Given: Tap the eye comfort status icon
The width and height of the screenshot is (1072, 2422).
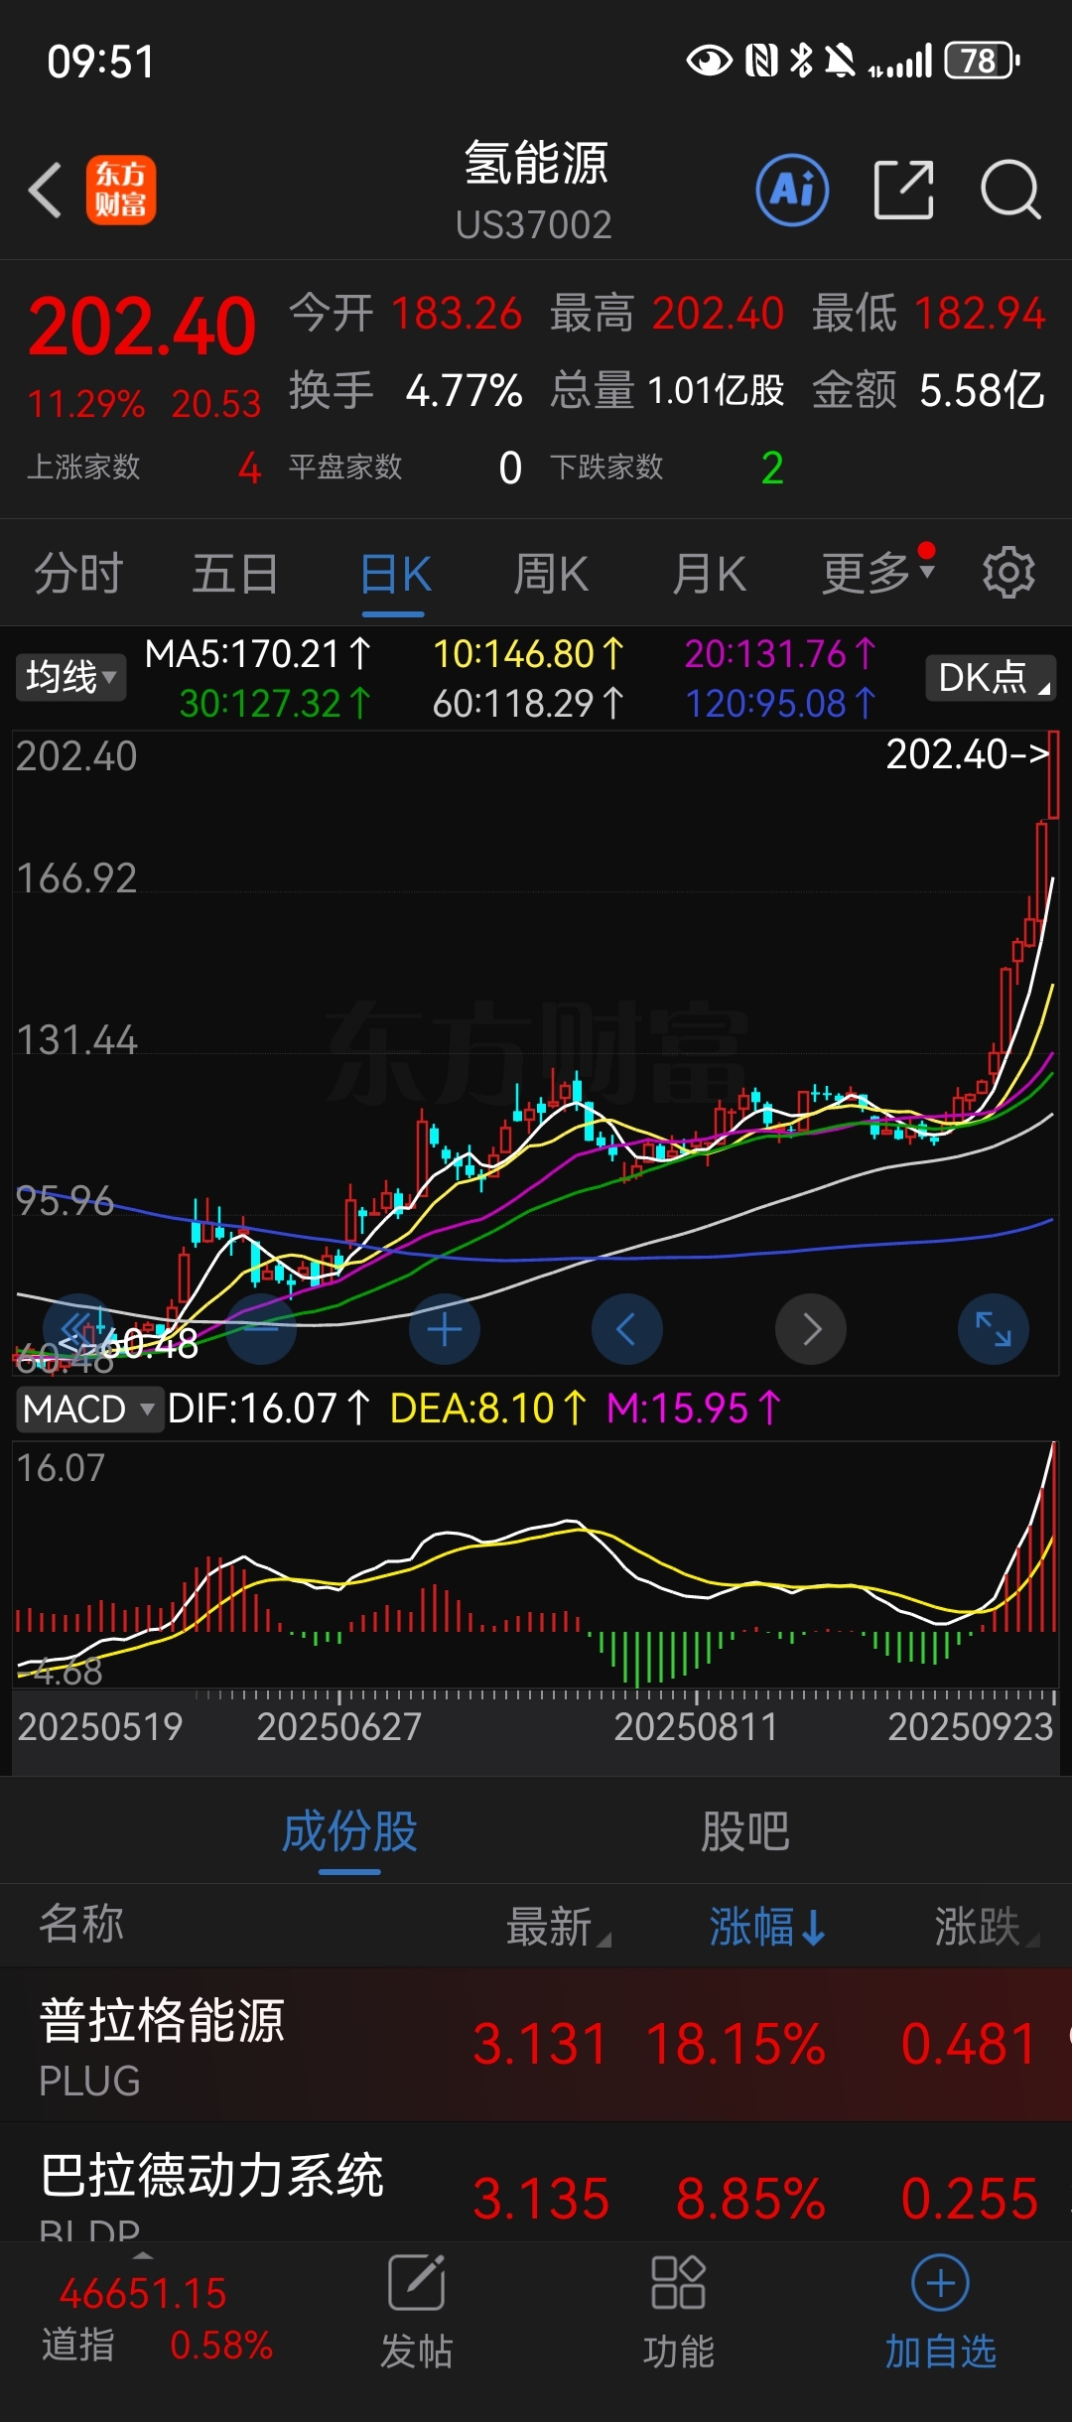Looking at the screenshot, I should pyautogui.click(x=709, y=61).
